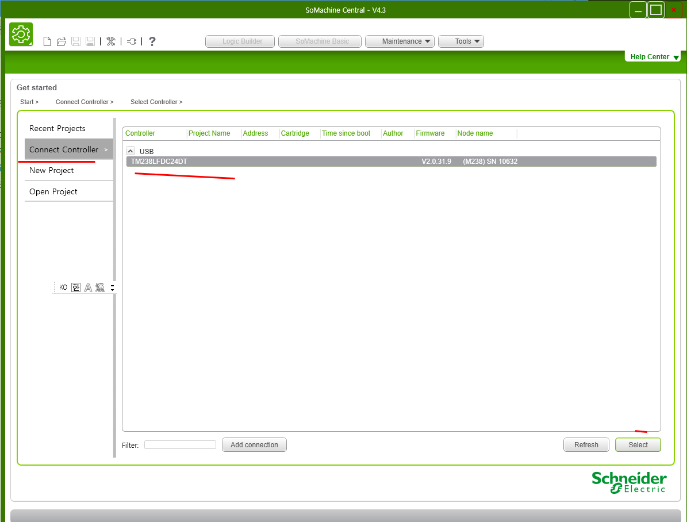The image size is (687, 522).
Task: Click the Hanja conversion icon
Action: (100, 287)
